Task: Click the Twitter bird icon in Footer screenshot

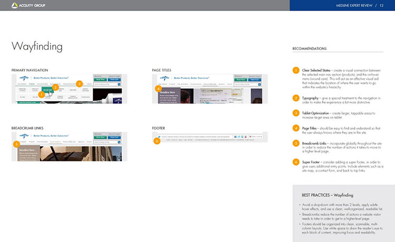Action: click(159, 137)
